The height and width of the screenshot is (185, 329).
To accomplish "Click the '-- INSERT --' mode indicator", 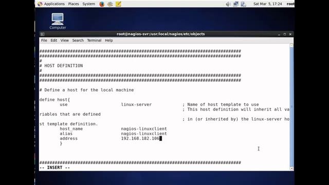I will 54,168.
